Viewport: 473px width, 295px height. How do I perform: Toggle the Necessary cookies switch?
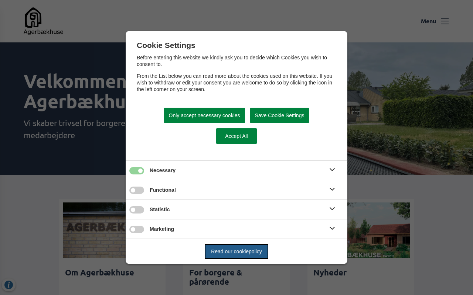[x=137, y=171]
